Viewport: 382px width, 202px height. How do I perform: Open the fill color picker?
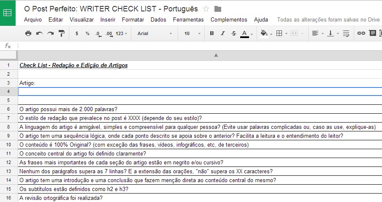264,34
